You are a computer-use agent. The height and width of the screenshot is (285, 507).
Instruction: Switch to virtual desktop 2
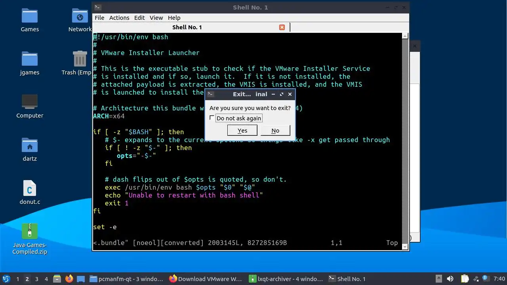[x=27, y=279]
